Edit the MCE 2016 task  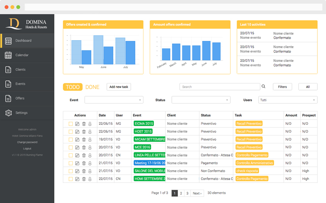[77, 148]
